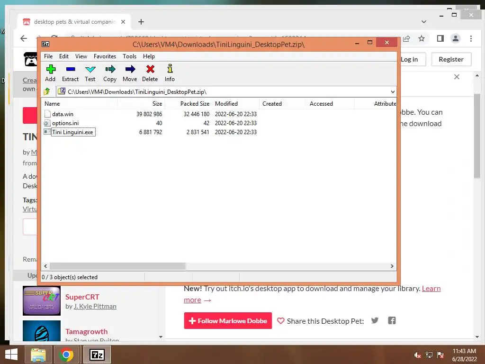
Task: Sort by the Modified column header
Action: coord(236,104)
